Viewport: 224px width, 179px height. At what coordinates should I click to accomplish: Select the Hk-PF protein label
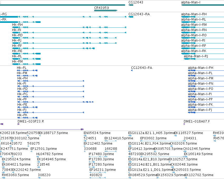pyautogui.click(x=22, y=99)
